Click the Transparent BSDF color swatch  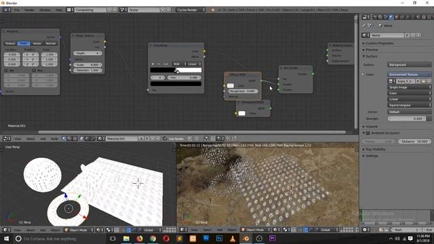pos(241,113)
